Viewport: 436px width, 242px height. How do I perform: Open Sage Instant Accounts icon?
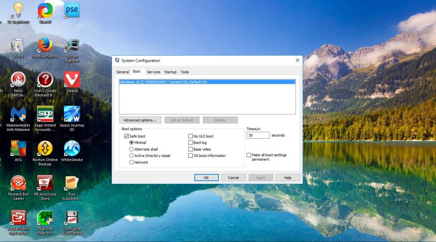[x=45, y=119]
